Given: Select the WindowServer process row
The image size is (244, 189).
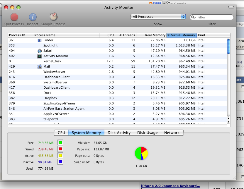Looking at the screenshot, I should pyautogui.click(x=117, y=72).
